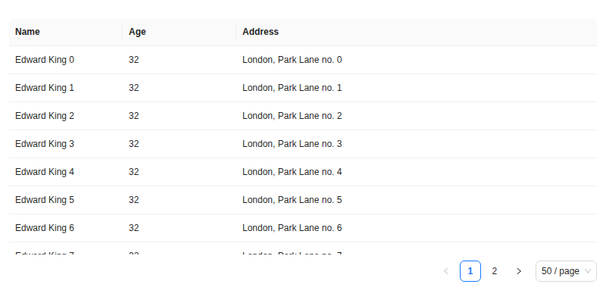Click the previous page arrow
606x306 pixels.
[x=446, y=271]
